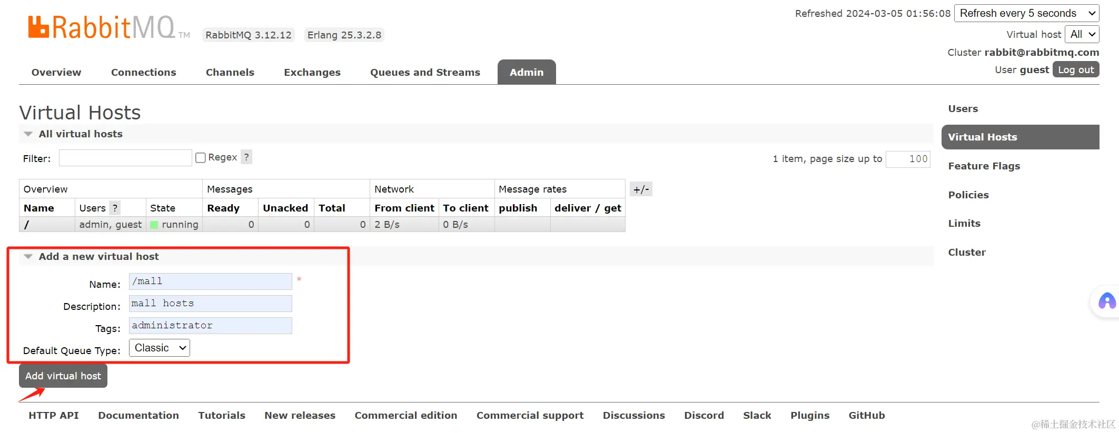The image size is (1119, 433).
Task: Open the Discord footer link
Action: coord(704,415)
